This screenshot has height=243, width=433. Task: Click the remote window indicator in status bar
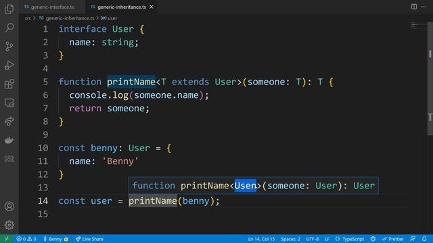[x=6, y=239]
